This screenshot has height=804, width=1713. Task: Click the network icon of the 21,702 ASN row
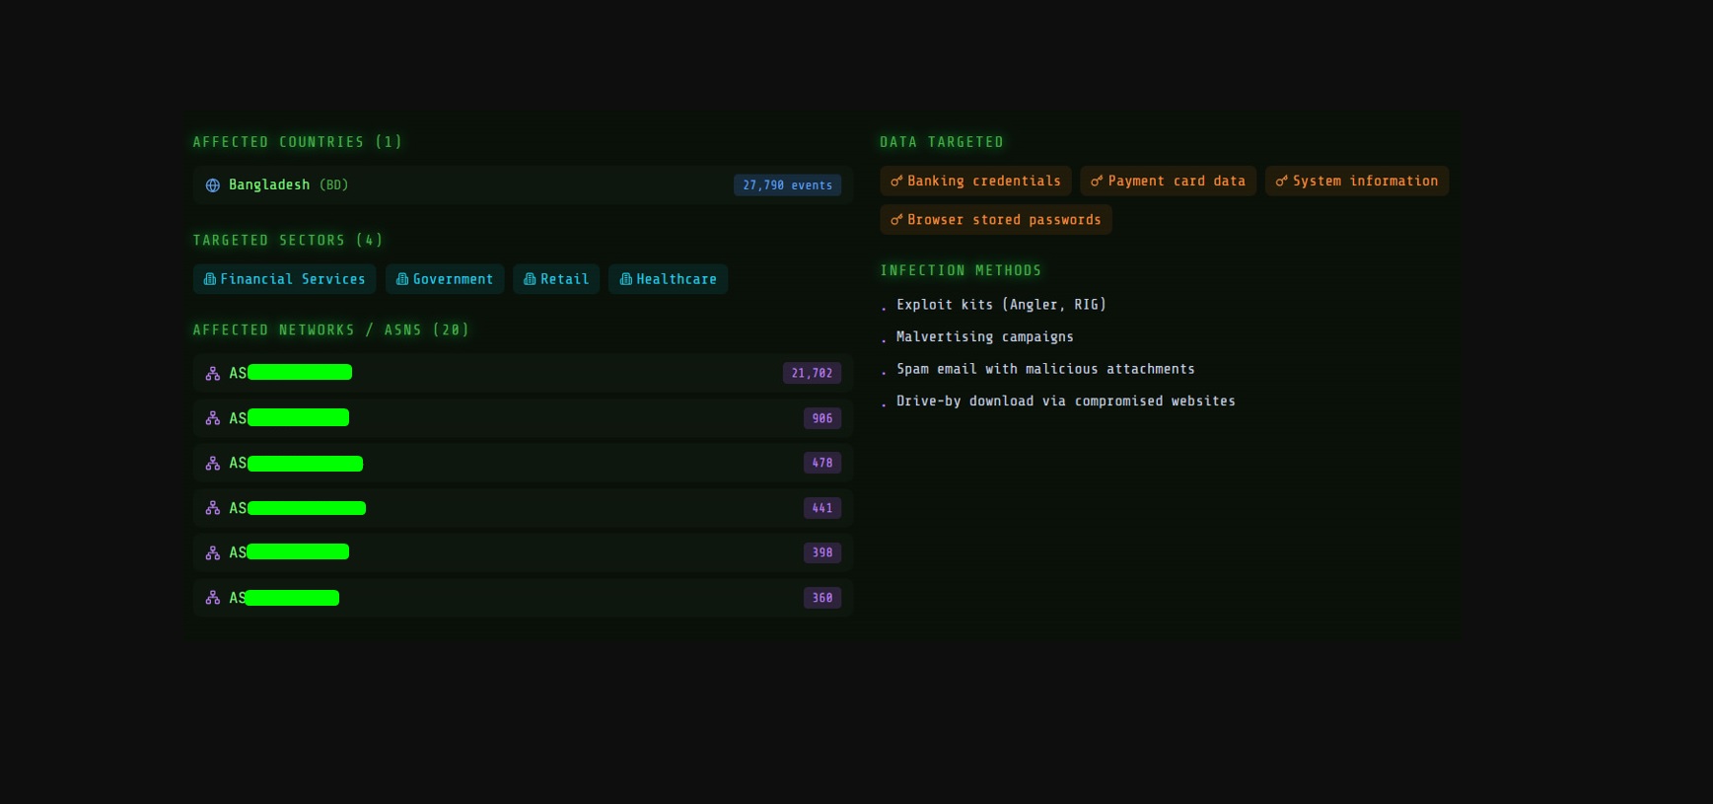pos(212,374)
